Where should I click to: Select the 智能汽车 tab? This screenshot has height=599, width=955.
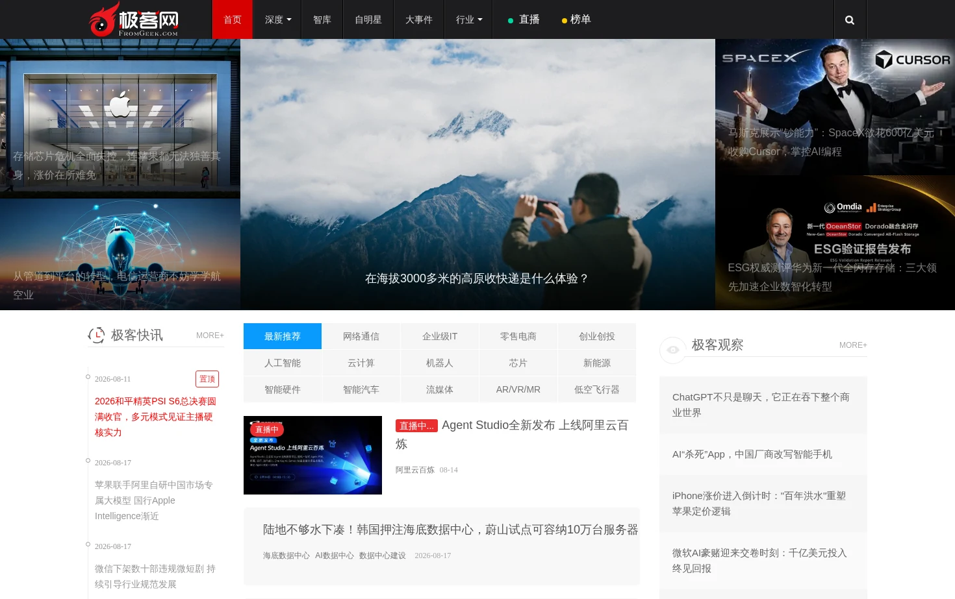(x=361, y=389)
